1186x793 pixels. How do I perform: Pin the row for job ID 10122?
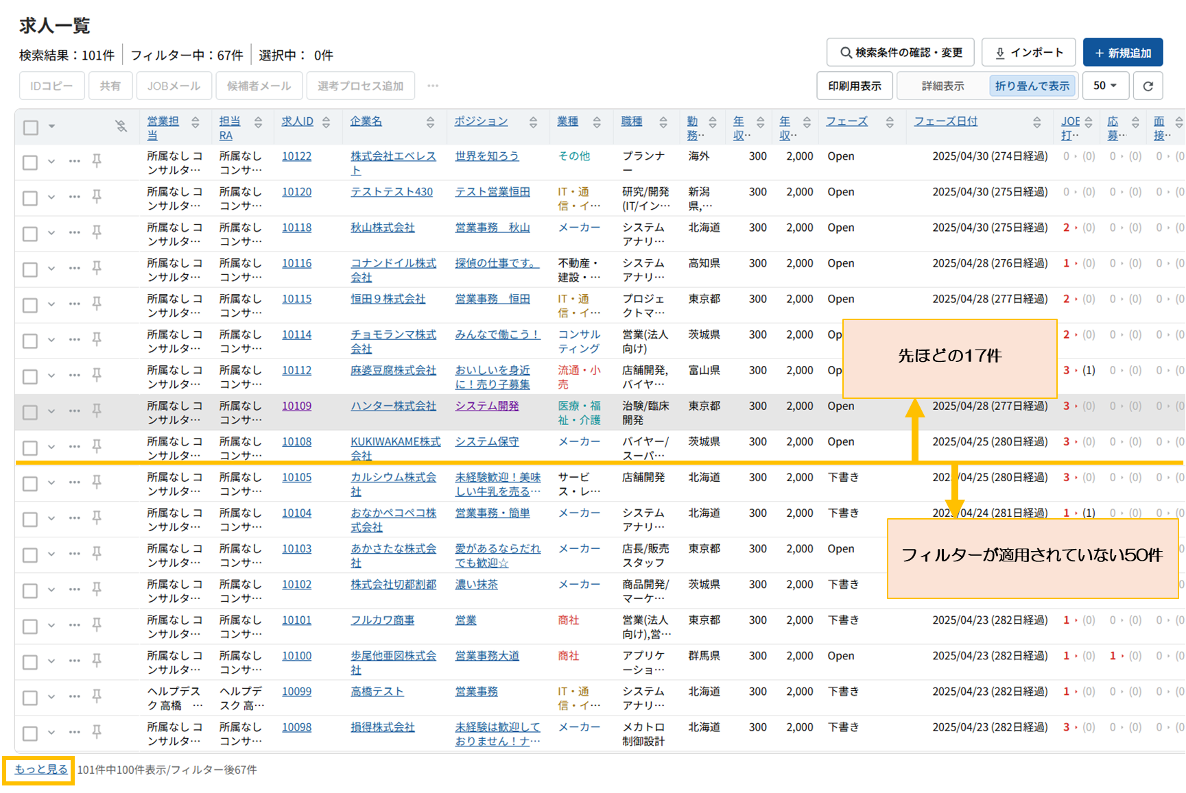click(x=97, y=161)
